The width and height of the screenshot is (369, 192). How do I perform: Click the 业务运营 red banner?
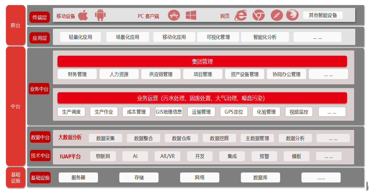pyautogui.click(x=202, y=98)
